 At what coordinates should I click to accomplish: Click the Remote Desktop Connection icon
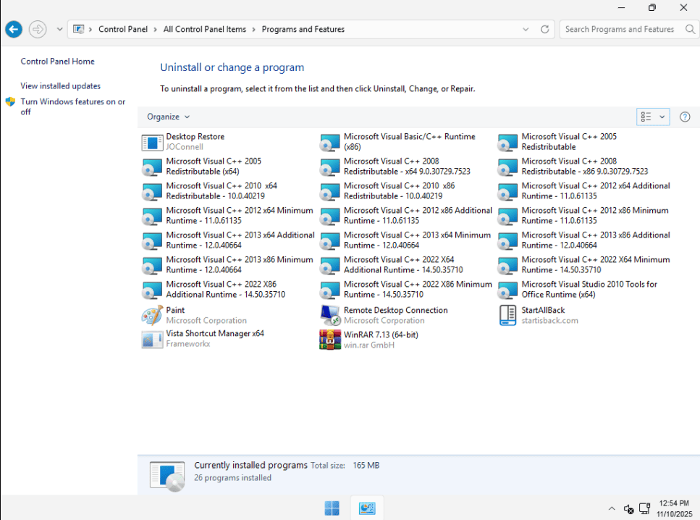tap(330, 315)
